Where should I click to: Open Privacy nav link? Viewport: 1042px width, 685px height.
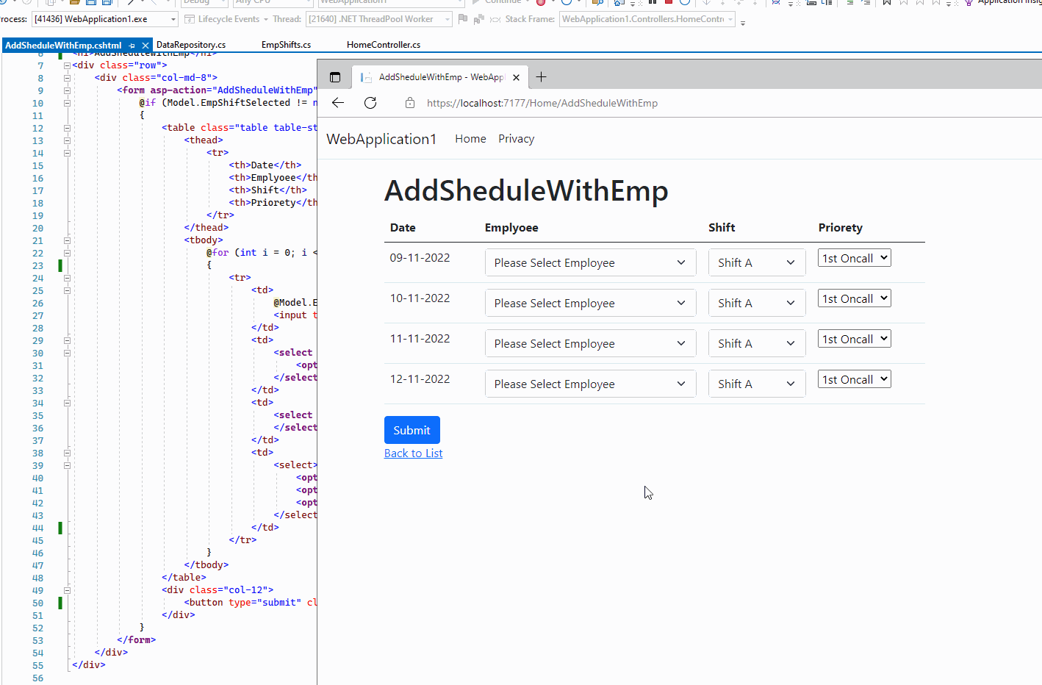pyautogui.click(x=517, y=139)
